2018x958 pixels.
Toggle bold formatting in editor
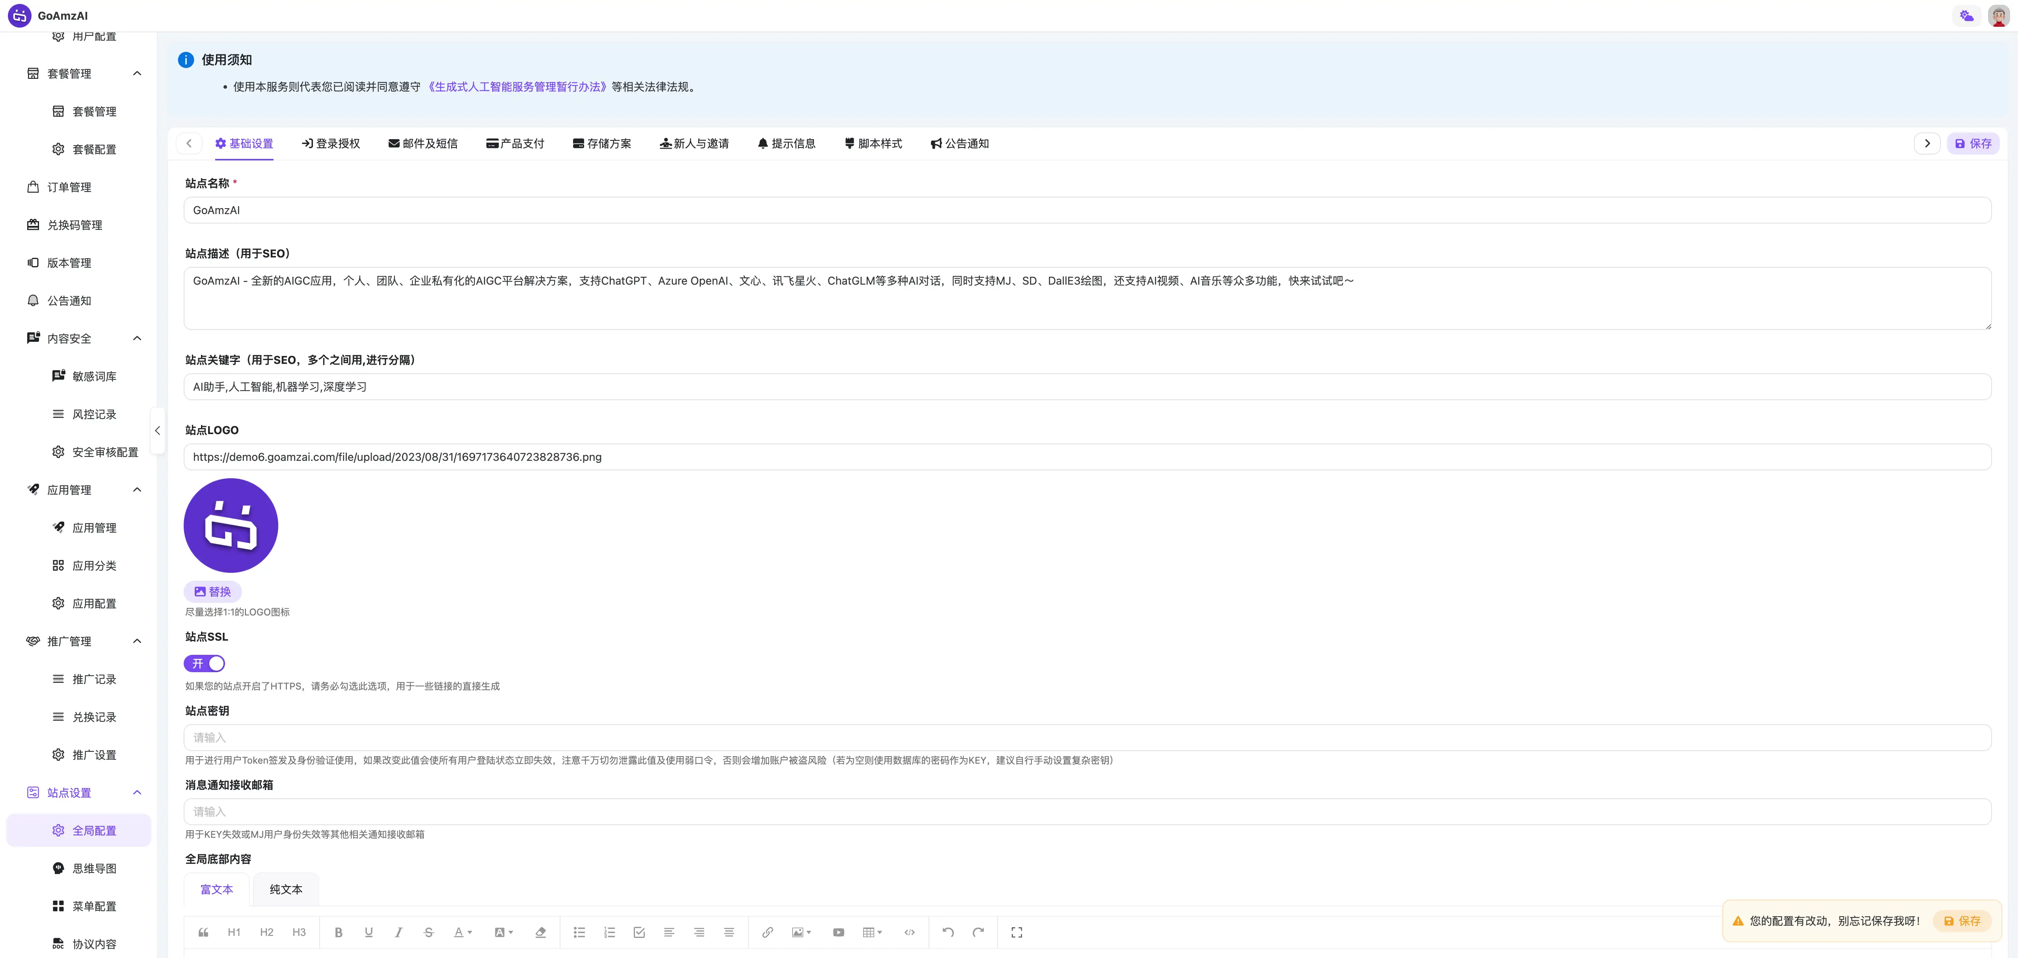[339, 932]
